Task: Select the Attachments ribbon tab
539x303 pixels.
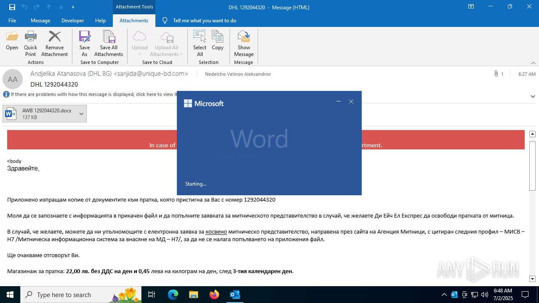Action: click(134, 20)
